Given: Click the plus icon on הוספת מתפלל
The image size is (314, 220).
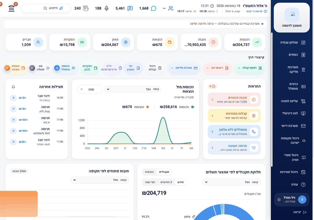Looking at the screenshot, I should pos(57,68).
